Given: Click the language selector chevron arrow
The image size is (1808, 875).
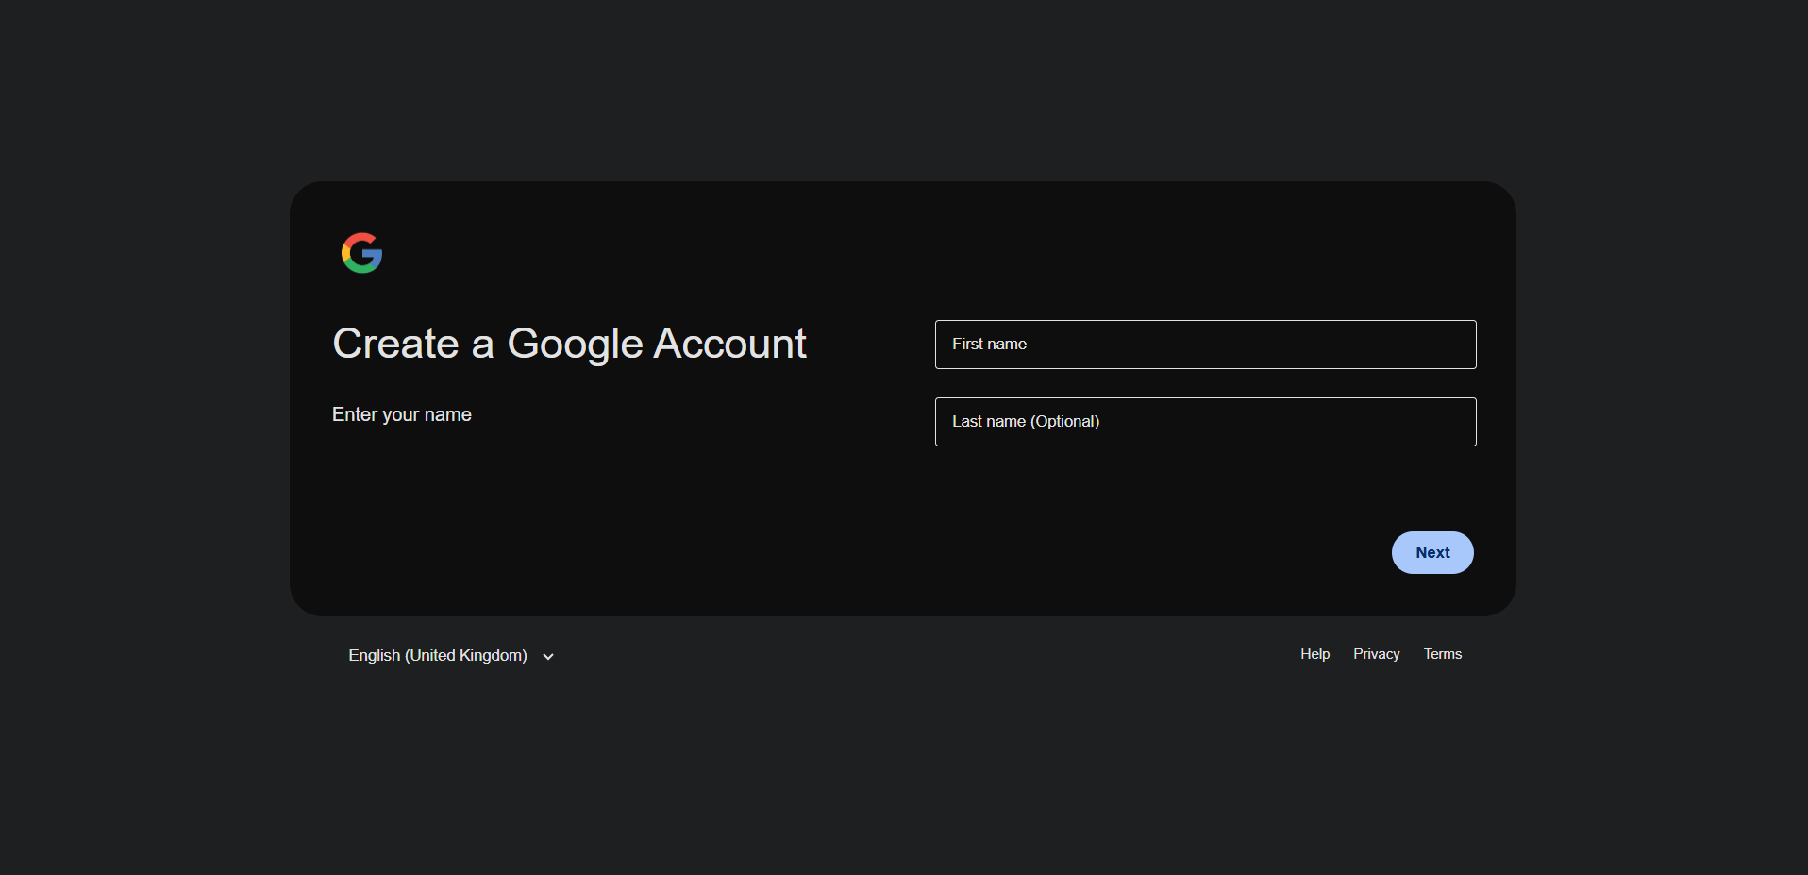Looking at the screenshot, I should click(x=548, y=657).
